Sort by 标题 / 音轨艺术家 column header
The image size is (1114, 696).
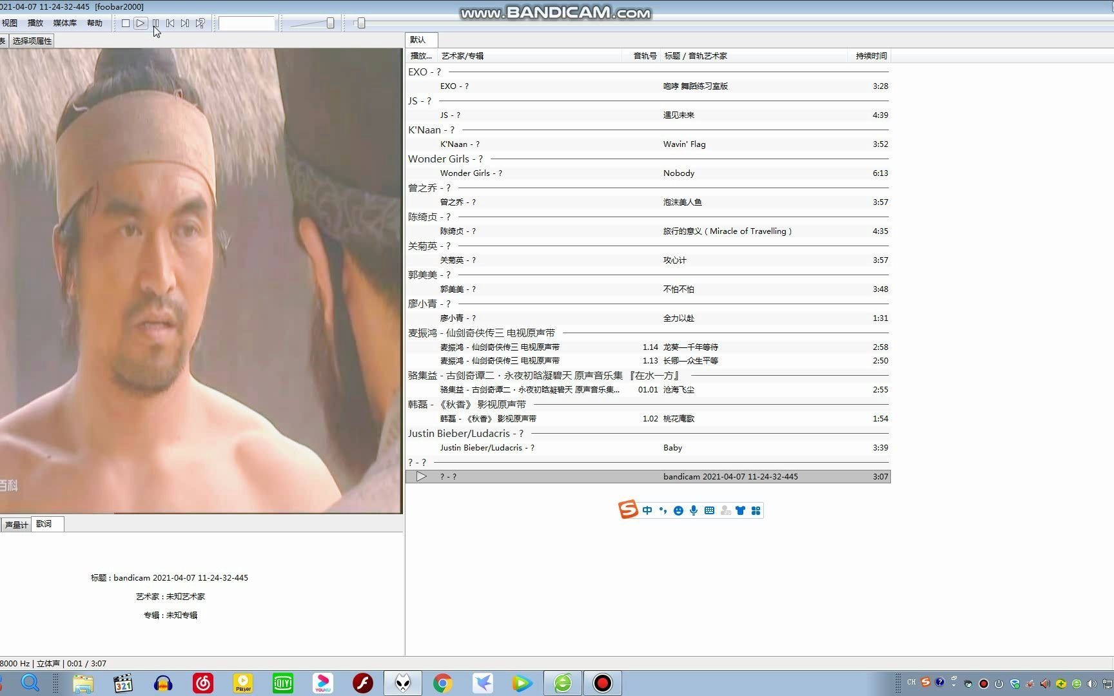click(x=754, y=56)
